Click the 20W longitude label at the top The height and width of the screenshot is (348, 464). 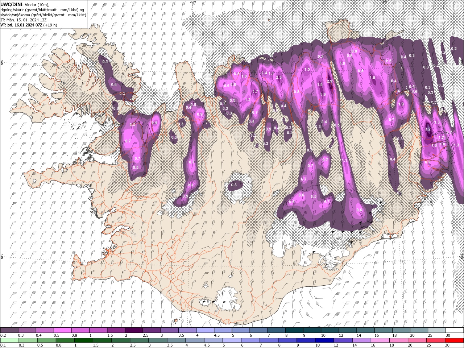pyautogui.click(x=193, y=2)
